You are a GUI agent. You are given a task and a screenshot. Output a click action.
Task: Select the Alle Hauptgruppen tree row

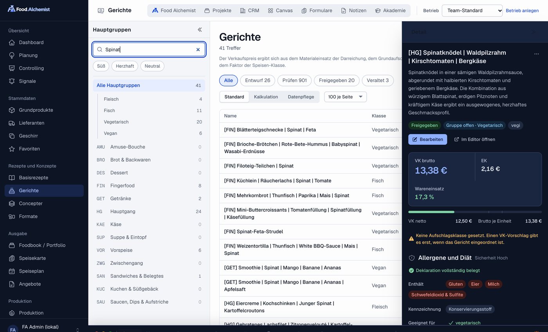point(149,86)
